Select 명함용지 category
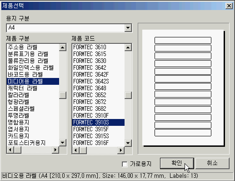Screen dimensions: 235x181 33,122
